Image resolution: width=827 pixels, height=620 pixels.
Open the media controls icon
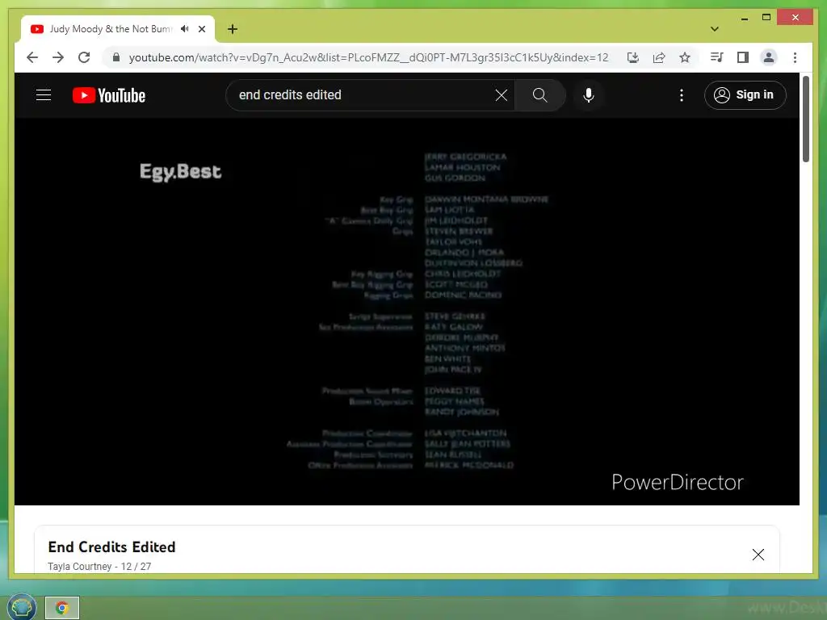coord(717,57)
